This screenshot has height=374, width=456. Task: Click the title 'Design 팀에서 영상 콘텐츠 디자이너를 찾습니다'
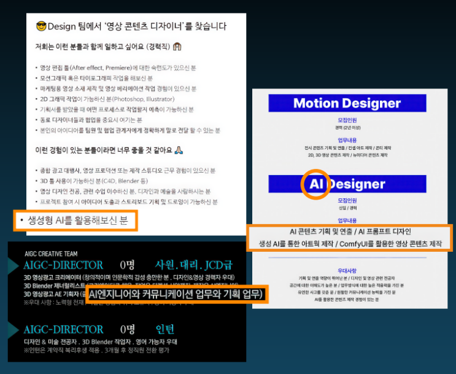137,26
